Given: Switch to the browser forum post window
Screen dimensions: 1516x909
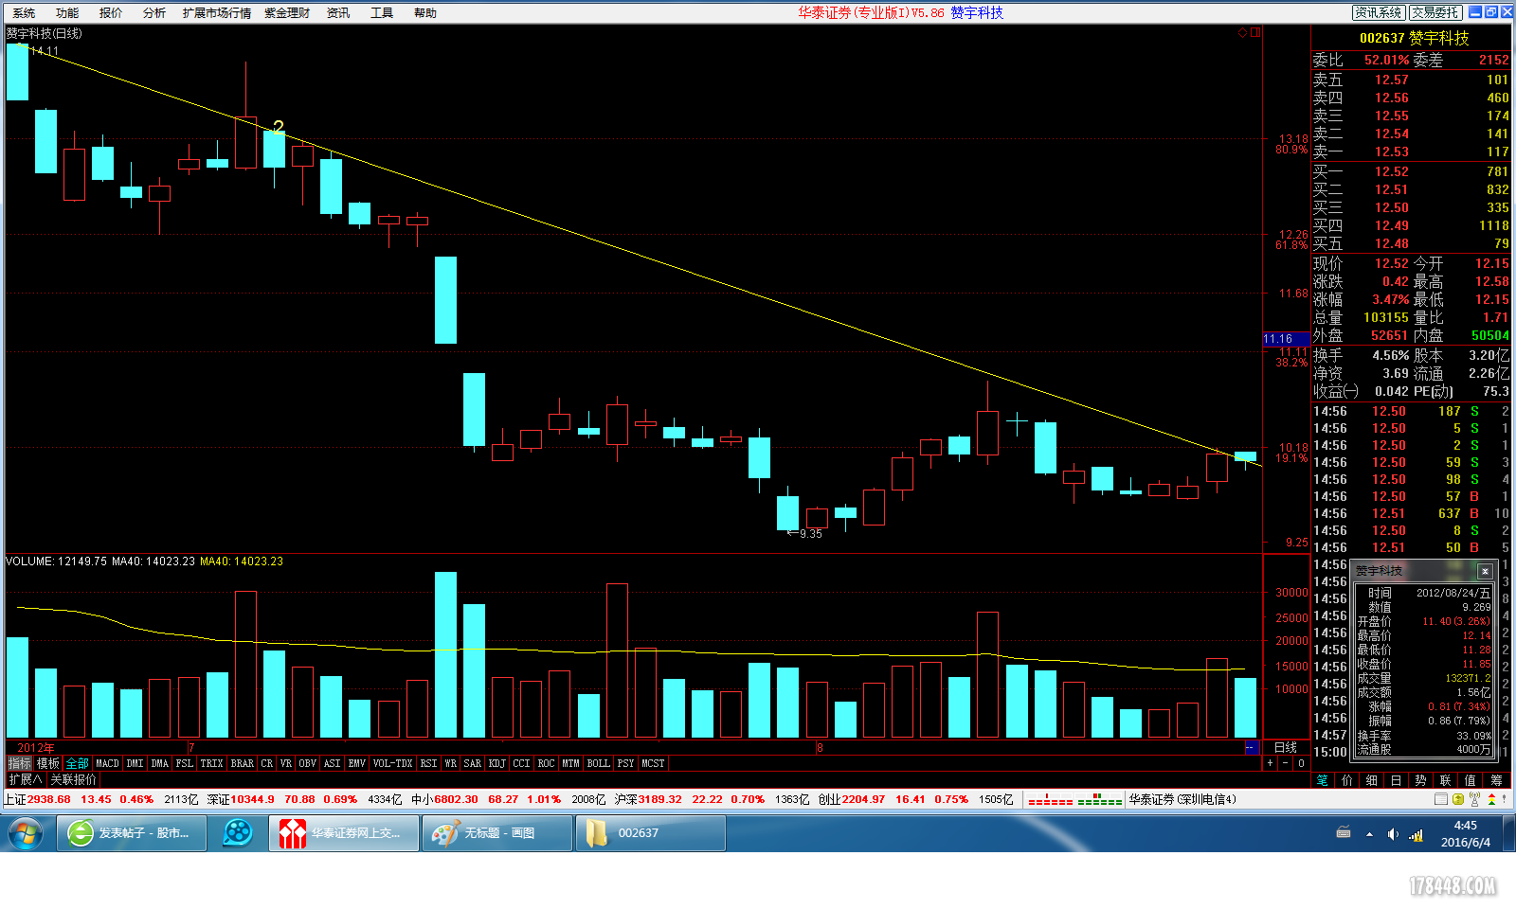Looking at the screenshot, I should (x=132, y=833).
